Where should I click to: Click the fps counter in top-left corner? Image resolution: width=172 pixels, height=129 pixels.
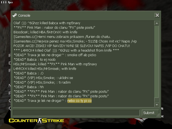pyautogui.click(x=7, y=2)
